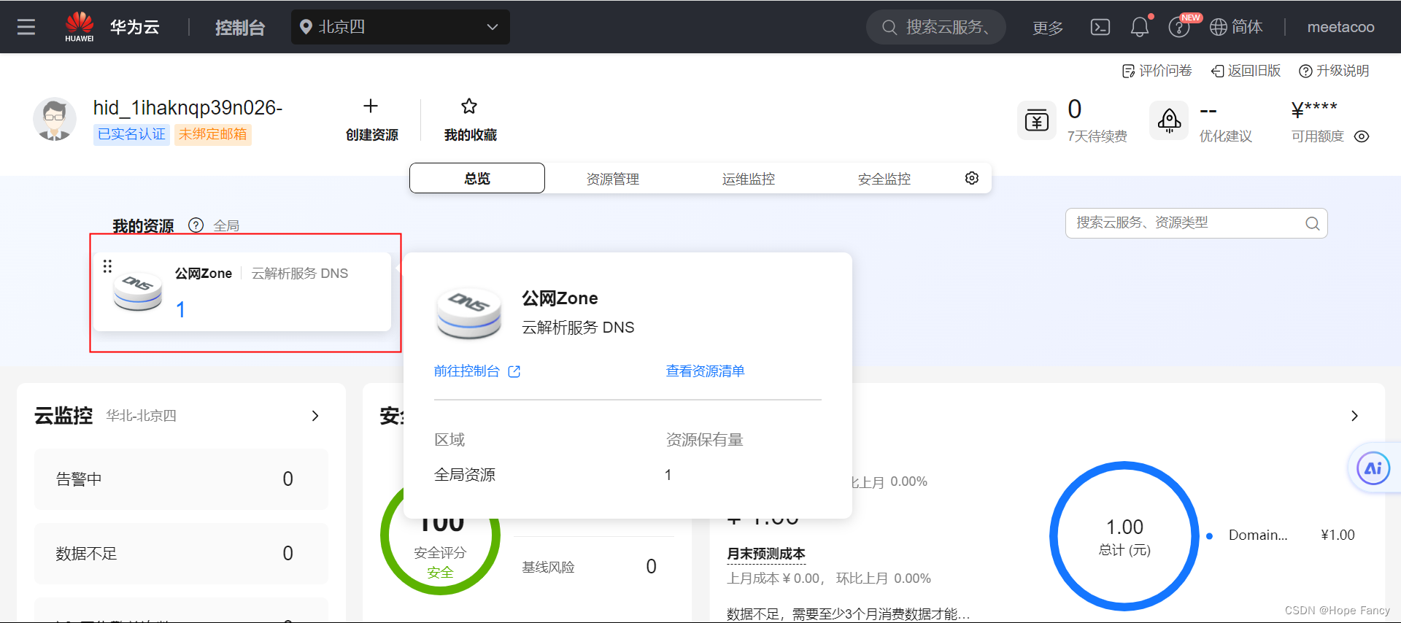
Task: Open the meetacoo account menu
Action: click(x=1340, y=27)
